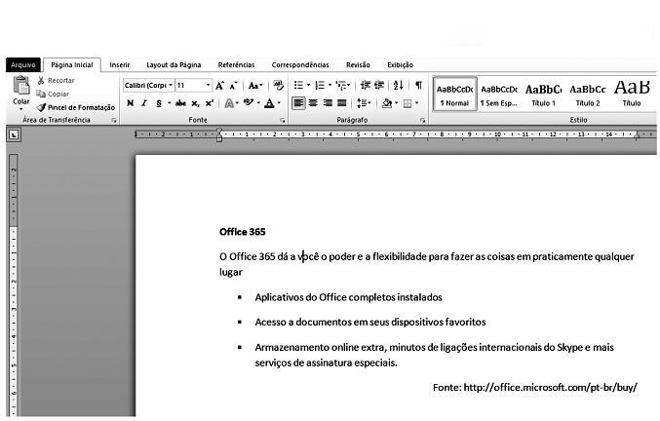Open the Área de Transferência dialog launcher

tap(114, 121)
